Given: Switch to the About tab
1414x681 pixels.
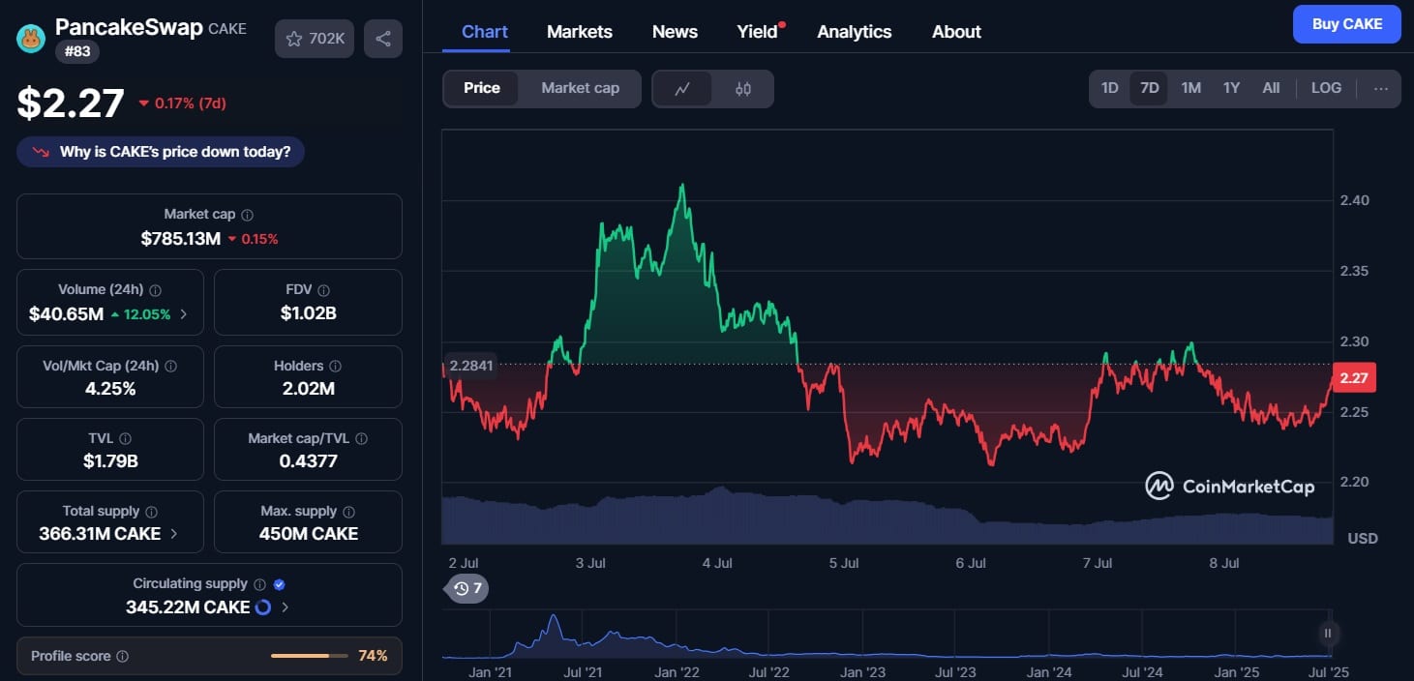Looking at the screenshot, I should coord(956,31).
